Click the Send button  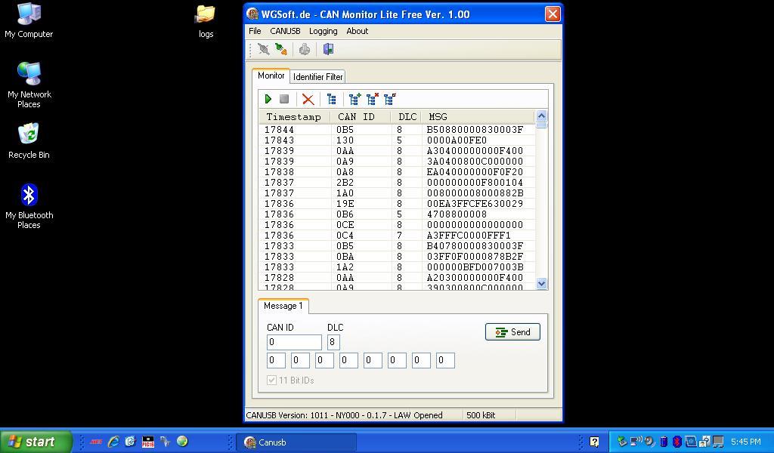[x=512, y=331]
